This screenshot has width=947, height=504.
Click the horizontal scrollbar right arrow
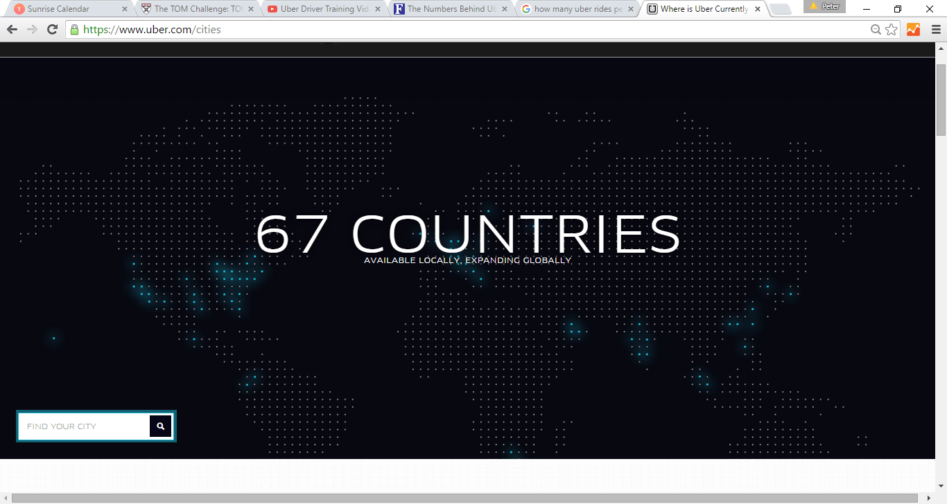point(930,498)
